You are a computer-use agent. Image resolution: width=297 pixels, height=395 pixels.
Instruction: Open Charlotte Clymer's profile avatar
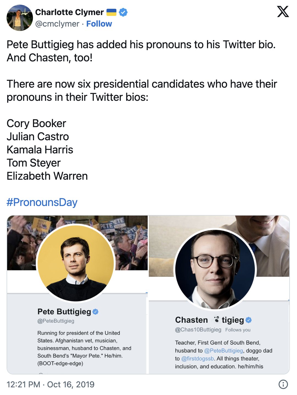[19, 18]
